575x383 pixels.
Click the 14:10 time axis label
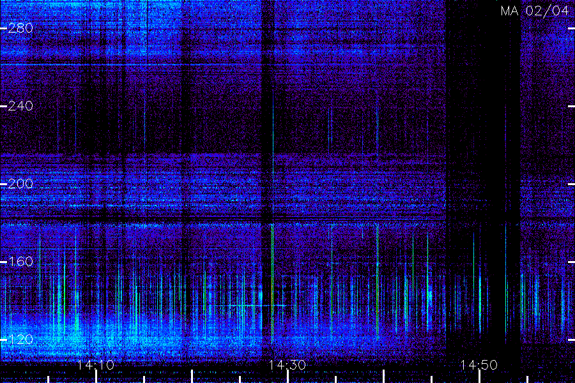(x=96, y=364)
